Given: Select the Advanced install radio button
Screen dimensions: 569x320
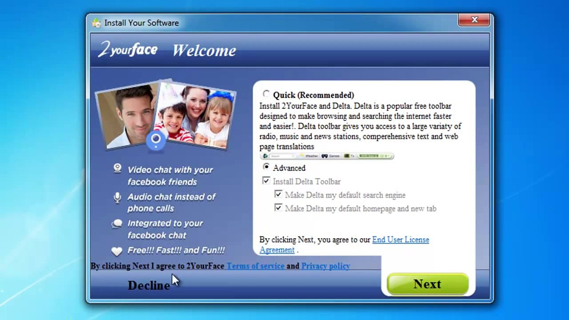Looking at the screenshot, I should [266, 167].
